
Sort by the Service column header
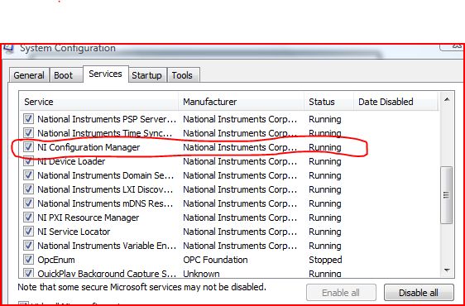click(99, 102)
